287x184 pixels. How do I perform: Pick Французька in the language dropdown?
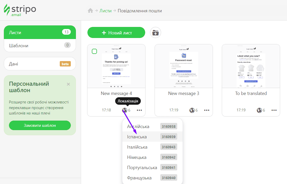[x=139, y=178]
